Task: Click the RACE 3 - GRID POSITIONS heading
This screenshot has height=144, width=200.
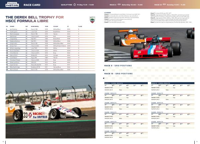Action: tap(118, 66)
